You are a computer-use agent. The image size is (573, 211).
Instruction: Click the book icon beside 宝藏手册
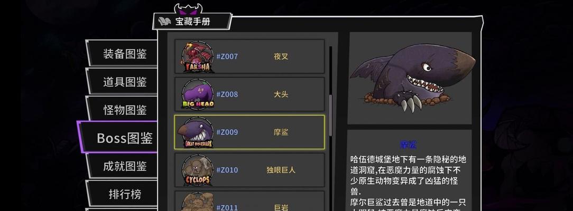pyautogui.click(x=164, y=22)
